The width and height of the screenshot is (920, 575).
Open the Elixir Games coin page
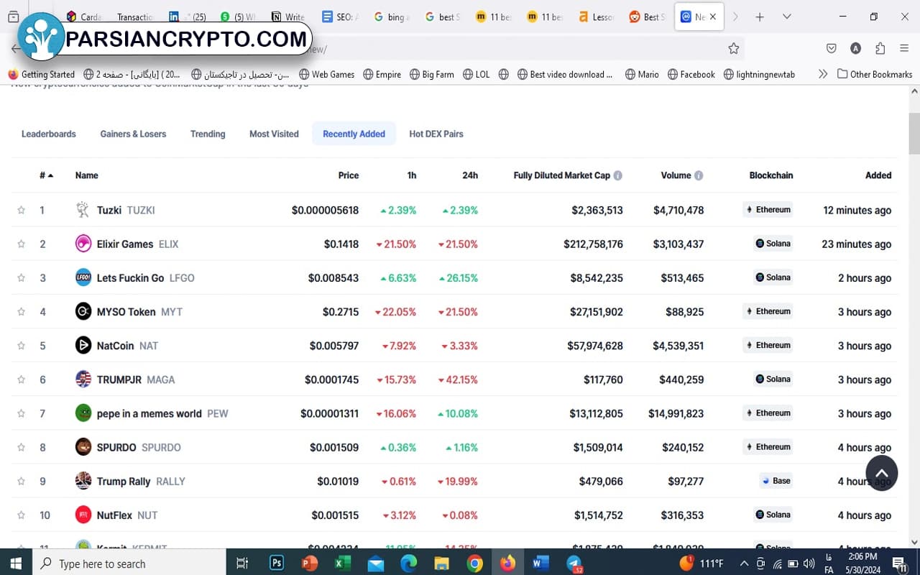pos(125,244)
